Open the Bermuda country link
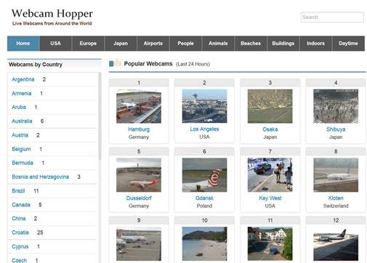The width and height of the screenshot is (367, 263). click(23, 163)
